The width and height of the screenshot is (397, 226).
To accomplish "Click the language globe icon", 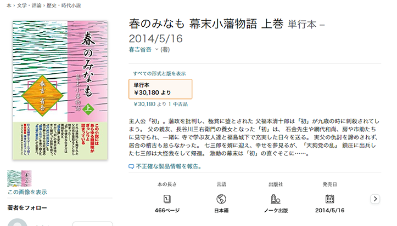I will (221, 199).
